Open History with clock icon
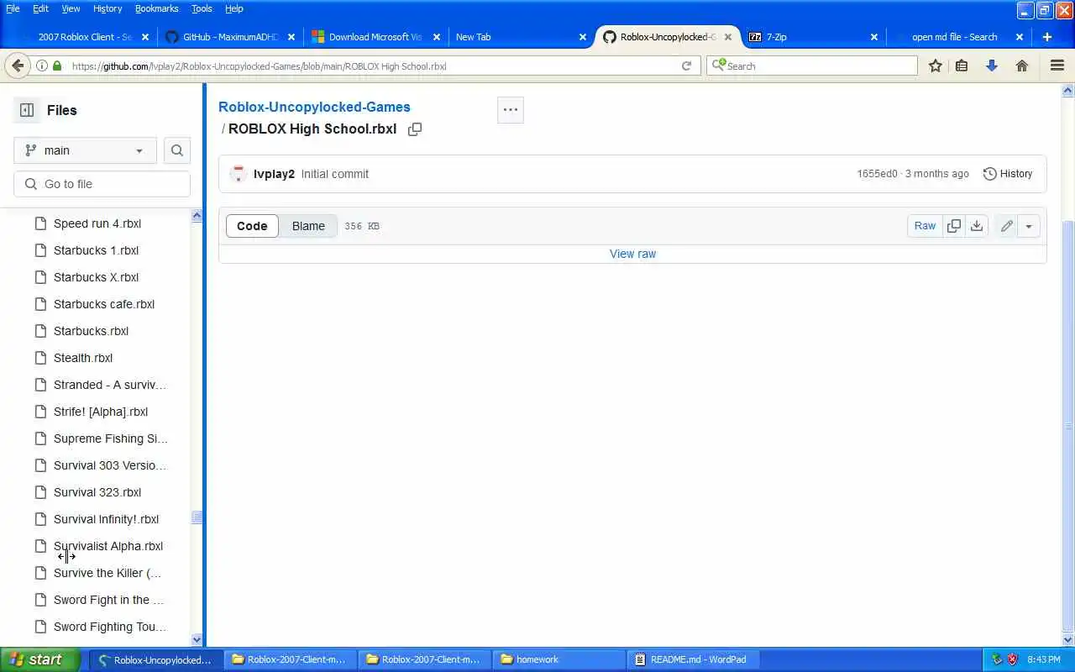 tap(1008, 174)
